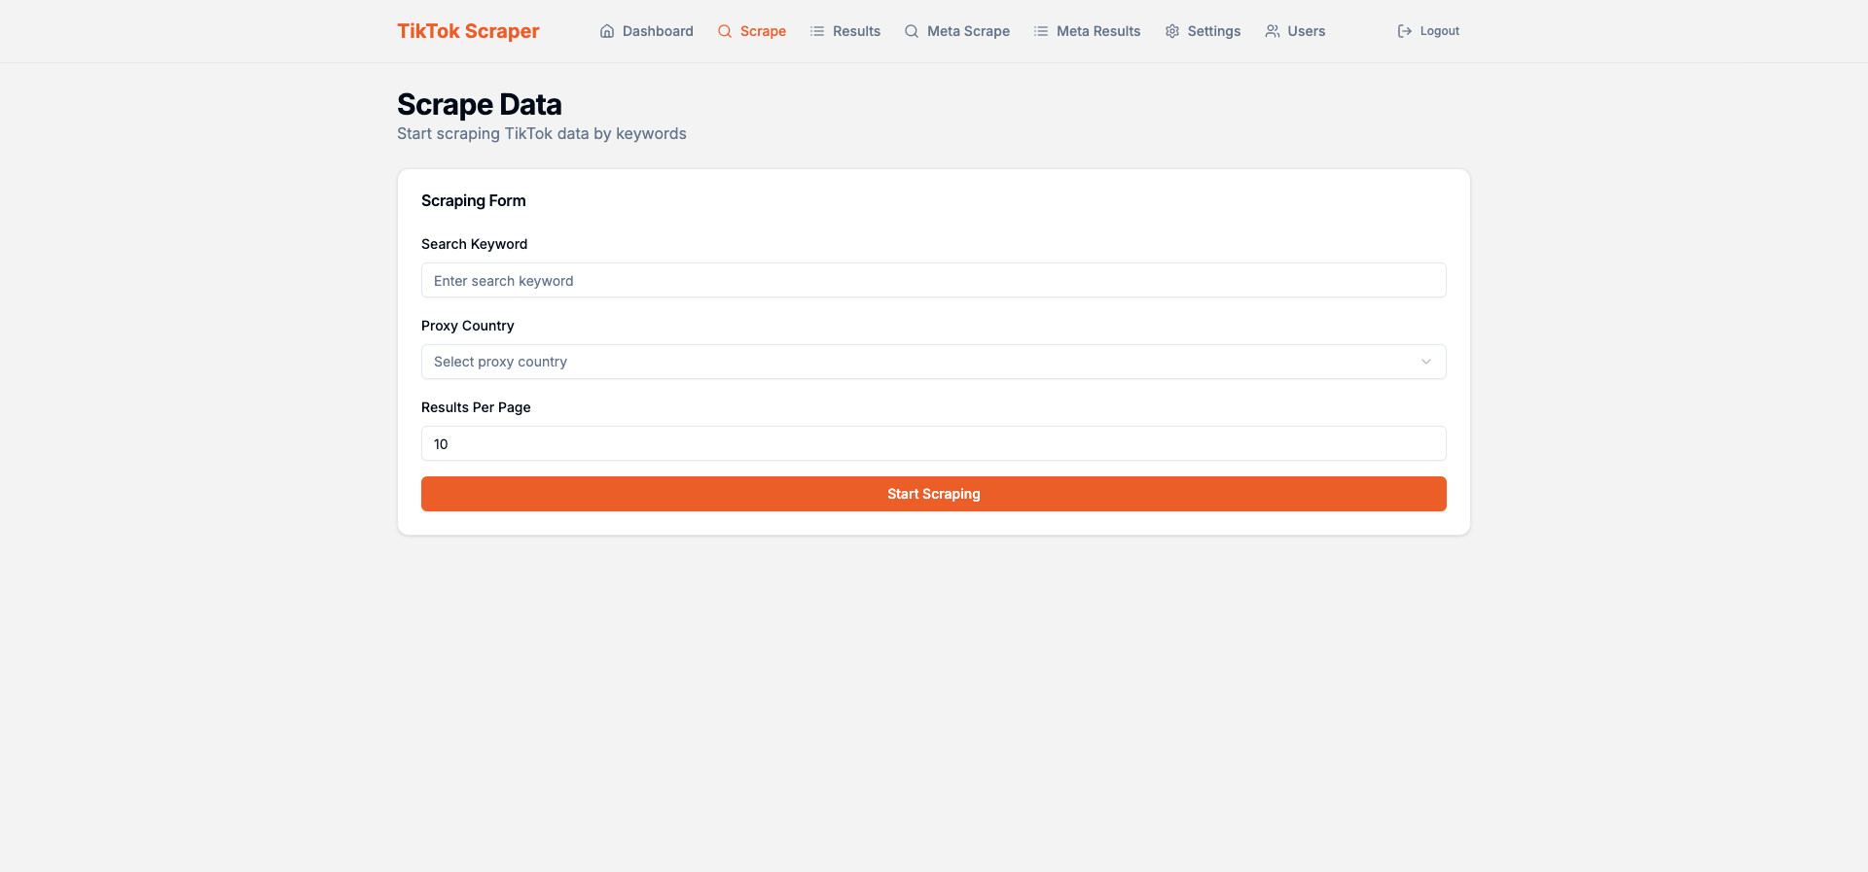Open the Users nav label

click(x=1306, y=31)
